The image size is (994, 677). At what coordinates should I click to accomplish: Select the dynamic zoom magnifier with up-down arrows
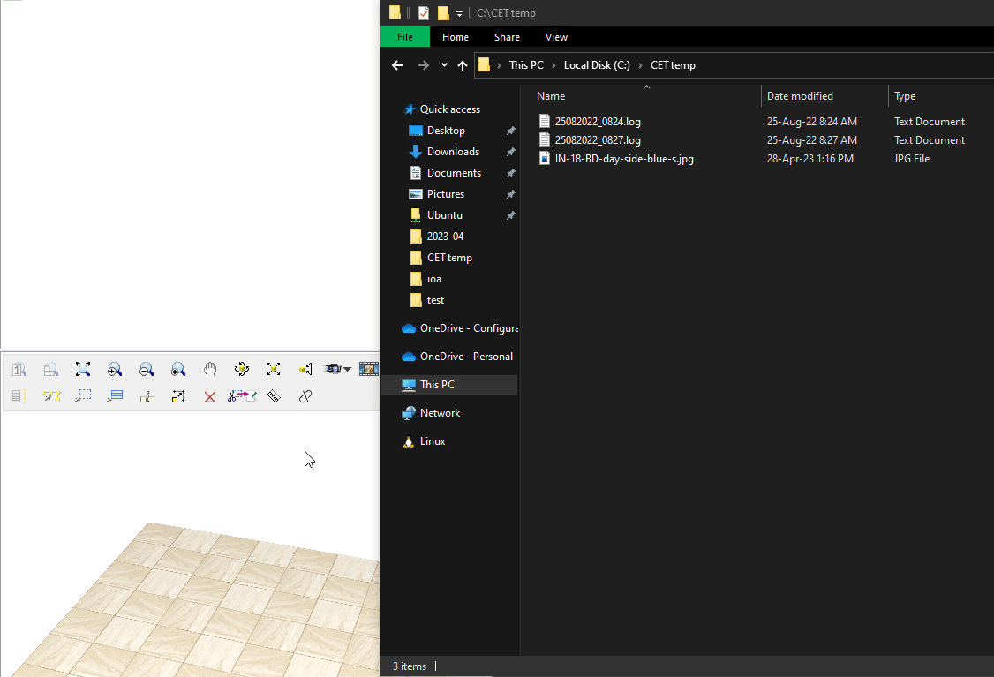[178, 369]
